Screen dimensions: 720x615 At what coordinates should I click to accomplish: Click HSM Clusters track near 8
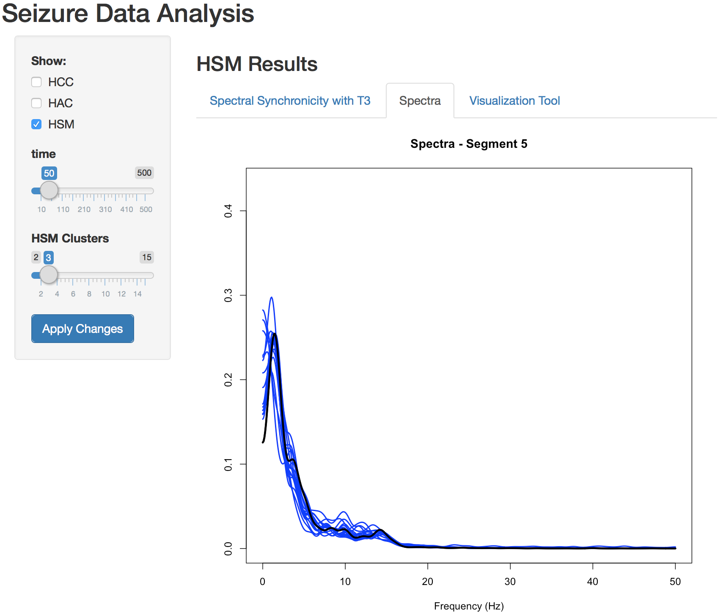coord(89,275)
